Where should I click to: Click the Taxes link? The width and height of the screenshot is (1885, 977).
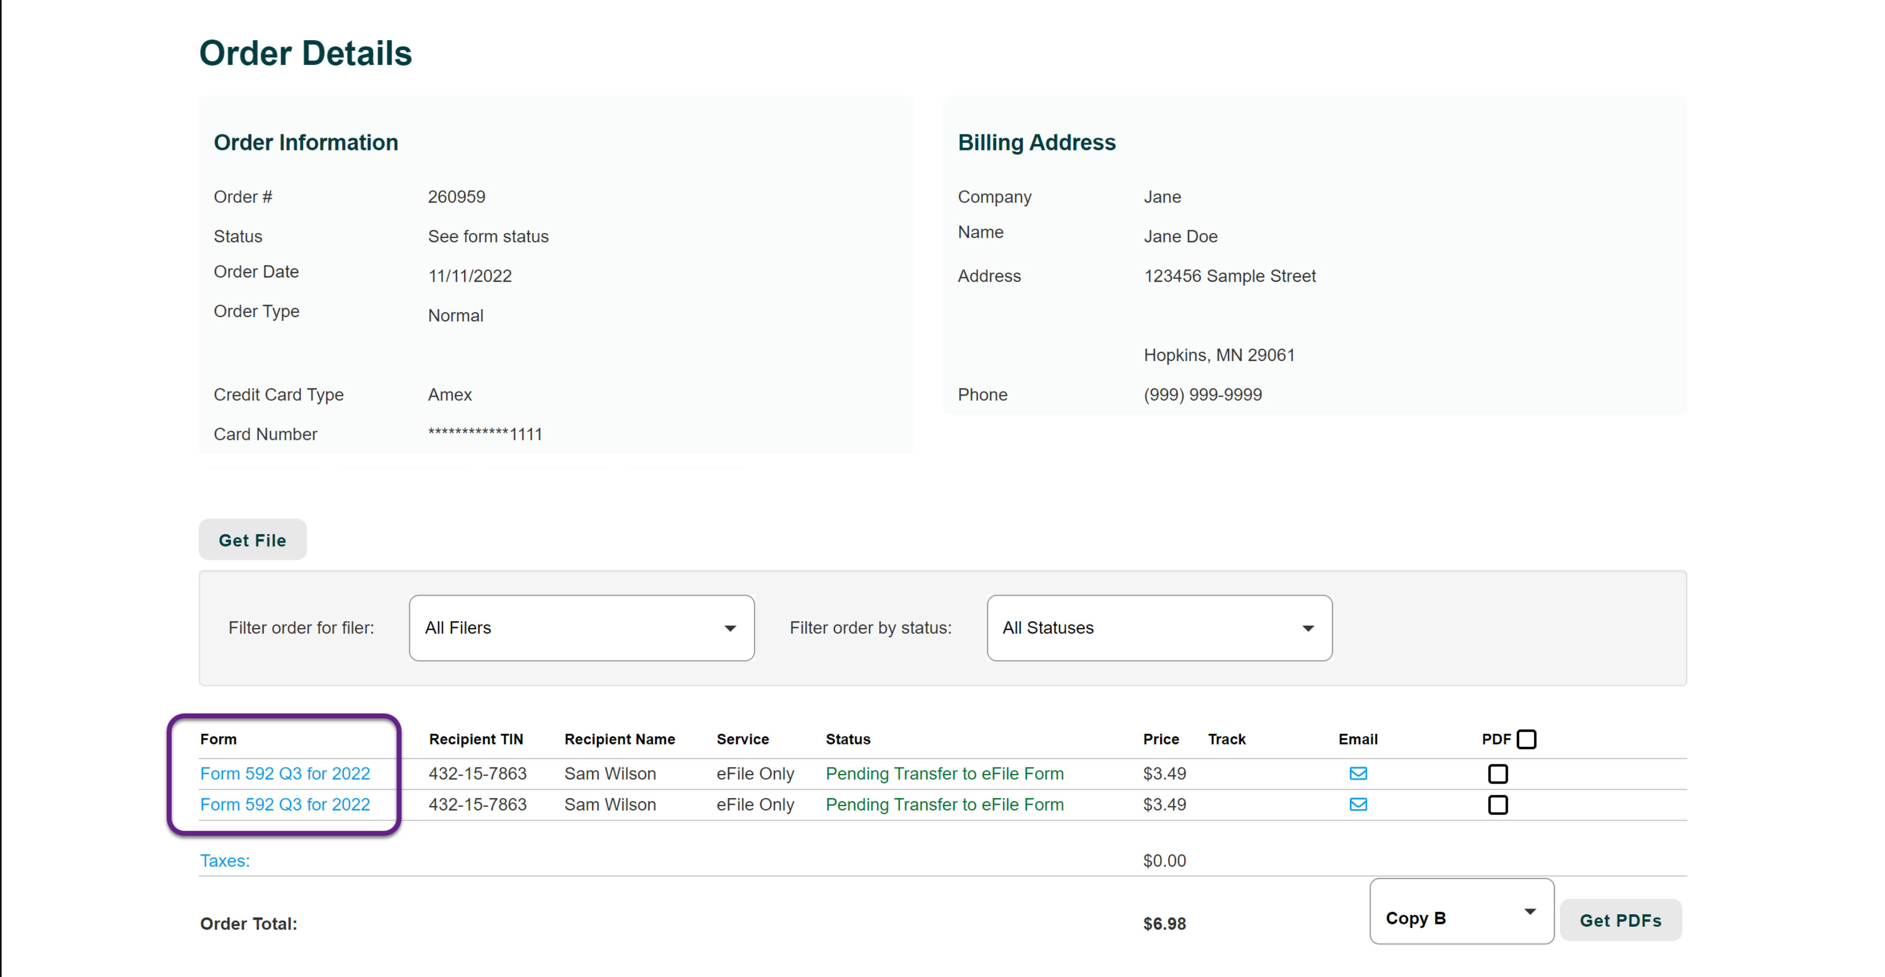(x=225, y=860)
